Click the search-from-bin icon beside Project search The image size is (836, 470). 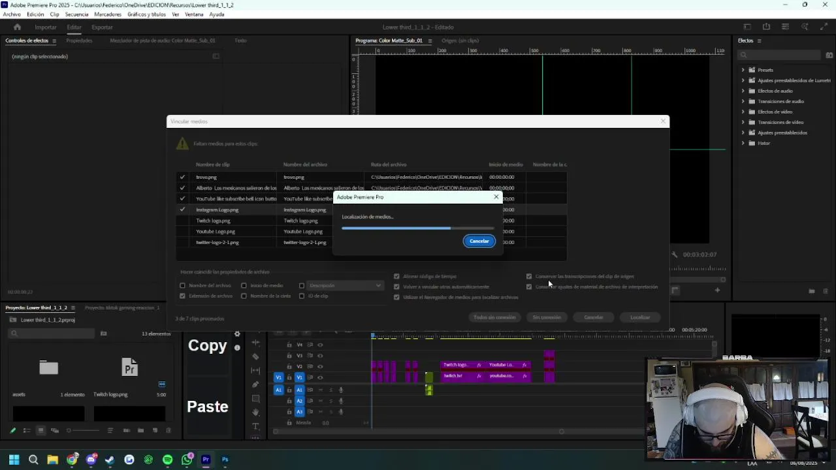click(x=103, y=334)
